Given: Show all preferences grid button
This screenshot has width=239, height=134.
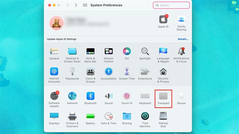Looking at the screenshot, I should [x=85, y=5].
